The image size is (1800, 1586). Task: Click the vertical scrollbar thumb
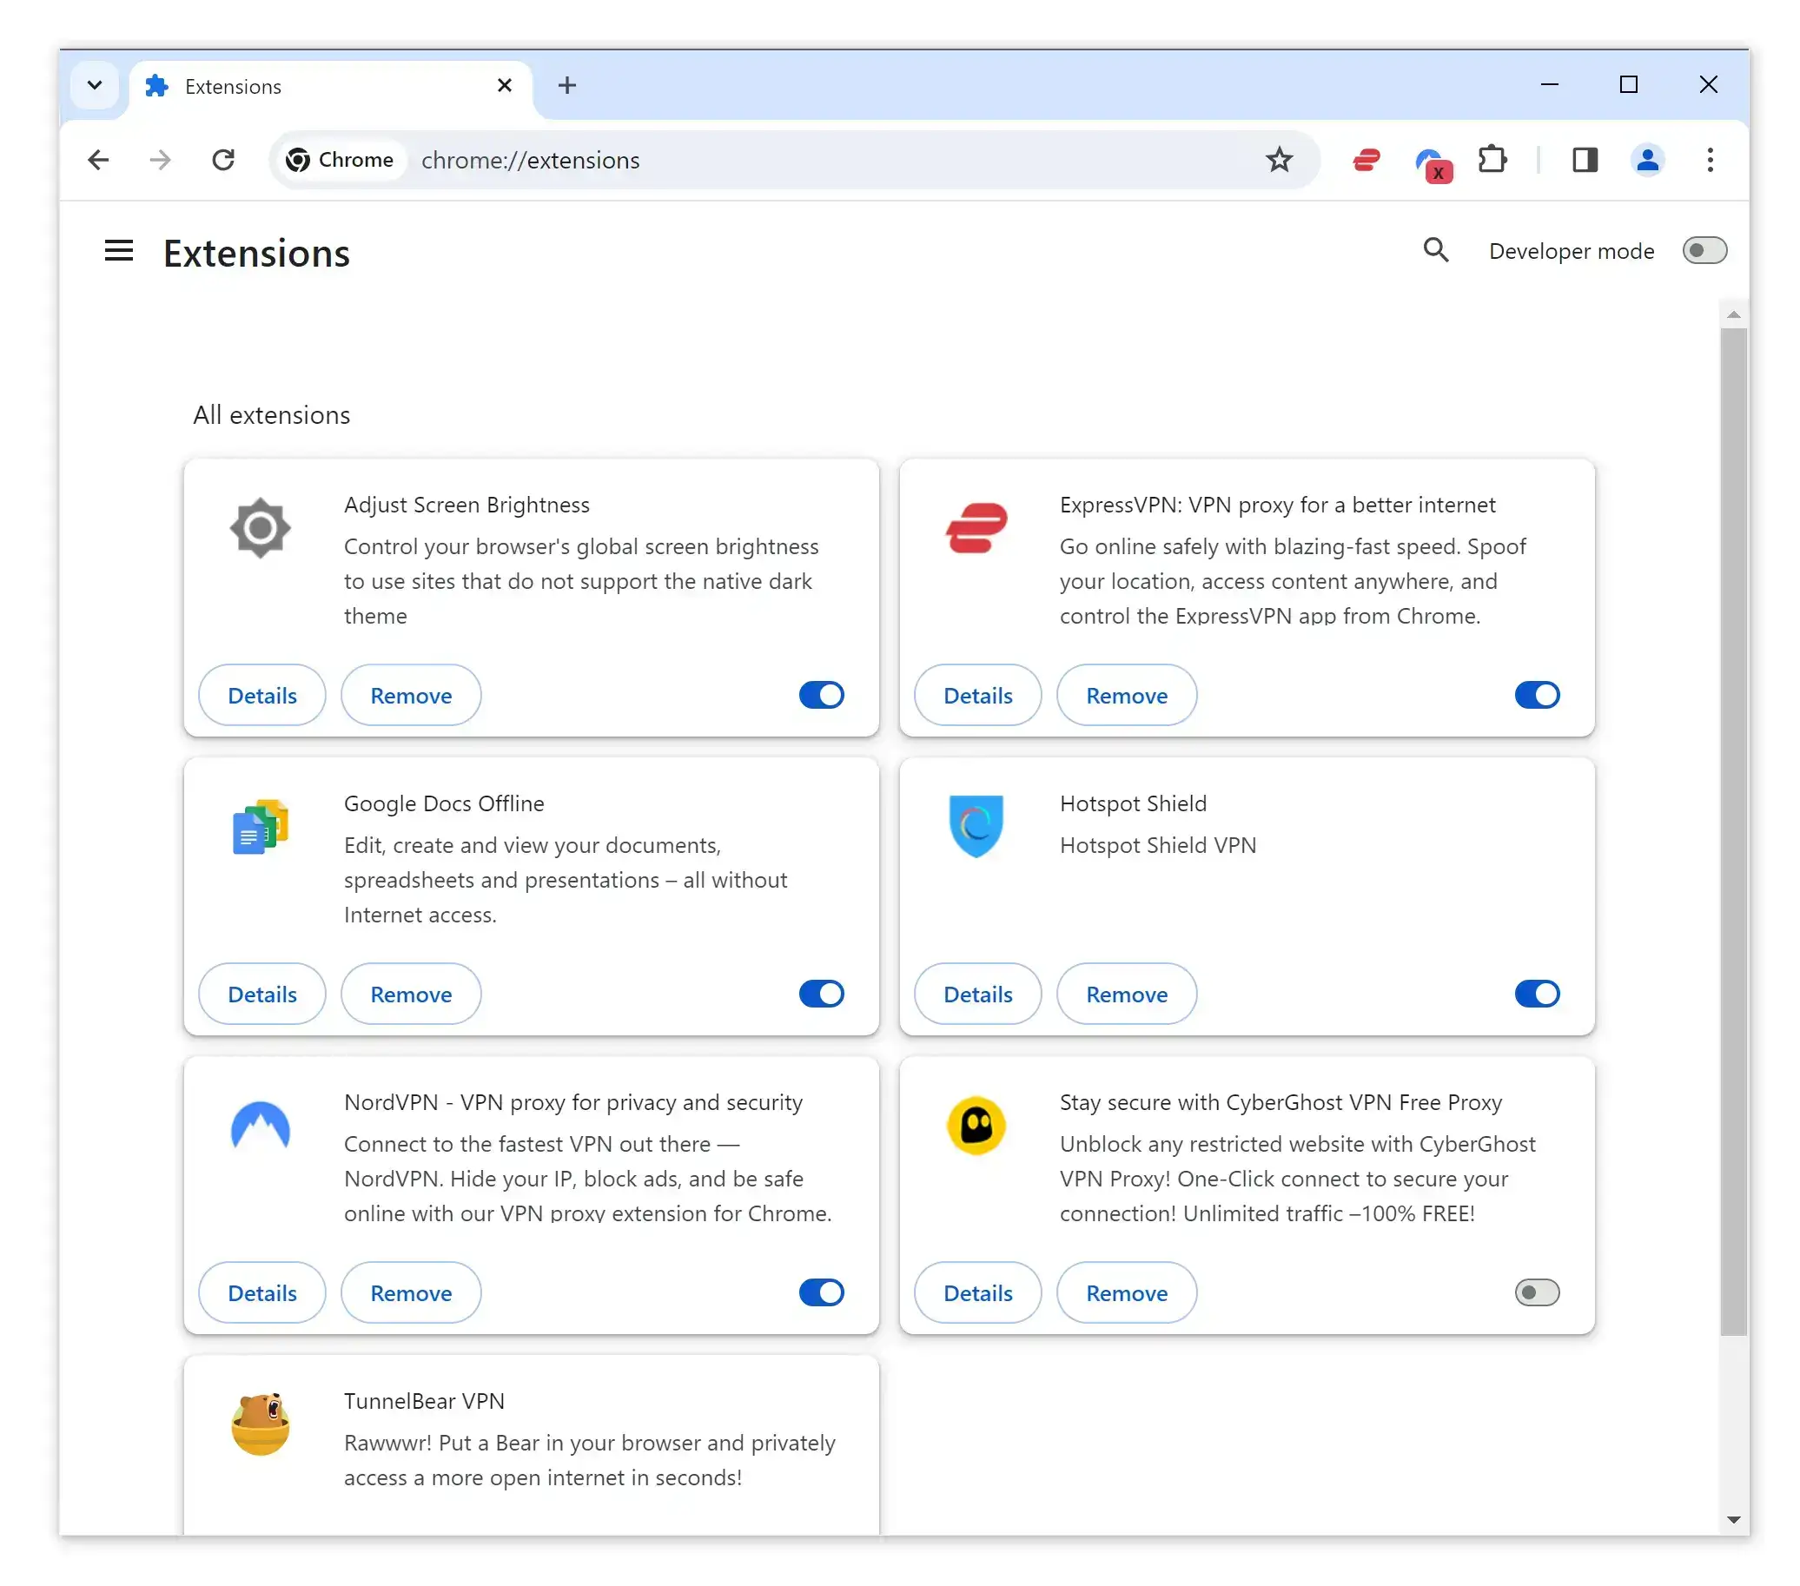(x=1733, y=831)
